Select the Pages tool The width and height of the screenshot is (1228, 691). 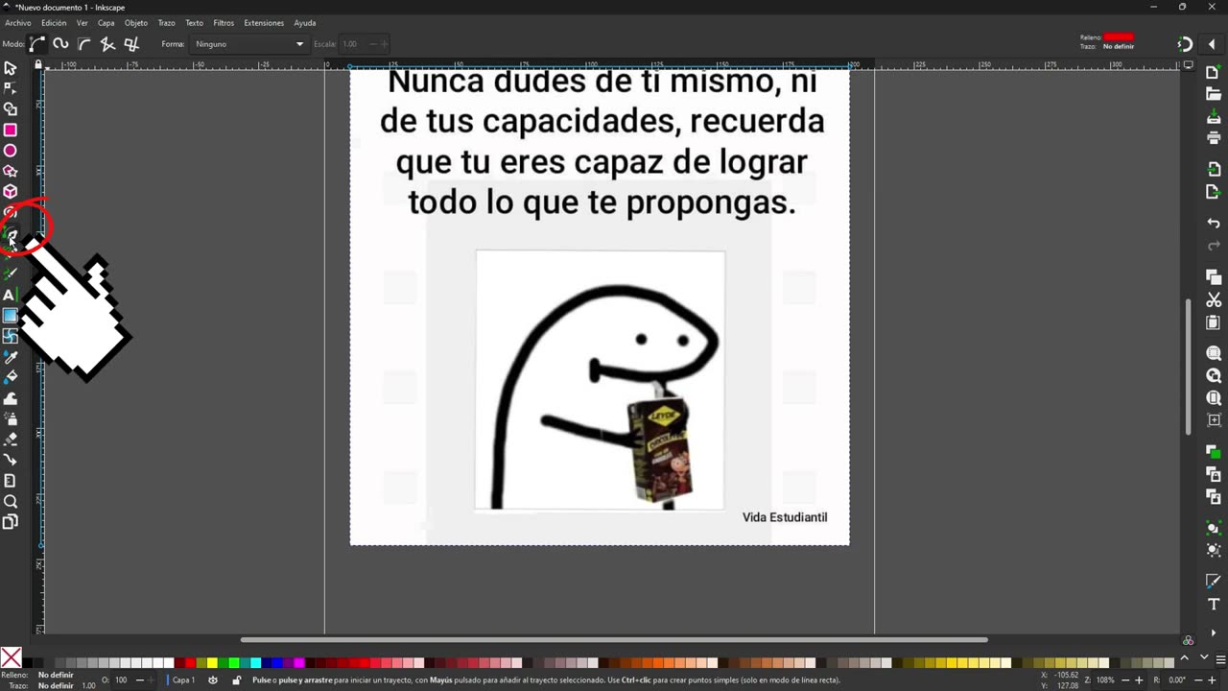point(11,522)
